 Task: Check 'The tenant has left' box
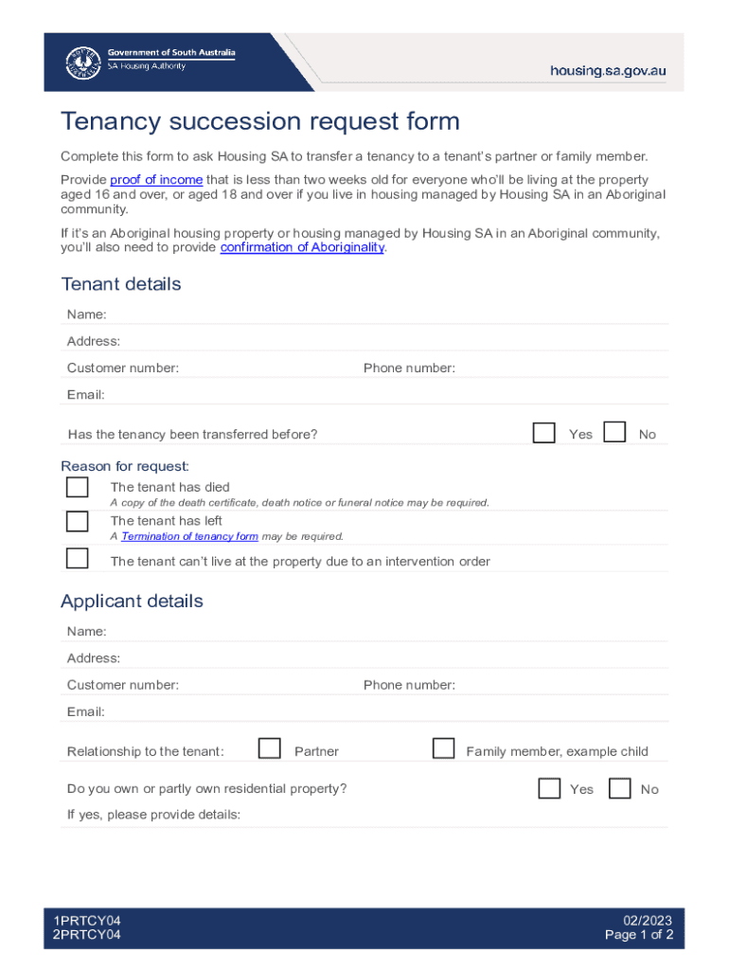77,521
